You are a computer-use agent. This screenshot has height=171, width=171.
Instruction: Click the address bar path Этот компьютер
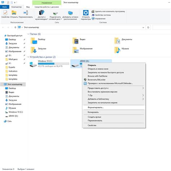[x=31, y=27]
